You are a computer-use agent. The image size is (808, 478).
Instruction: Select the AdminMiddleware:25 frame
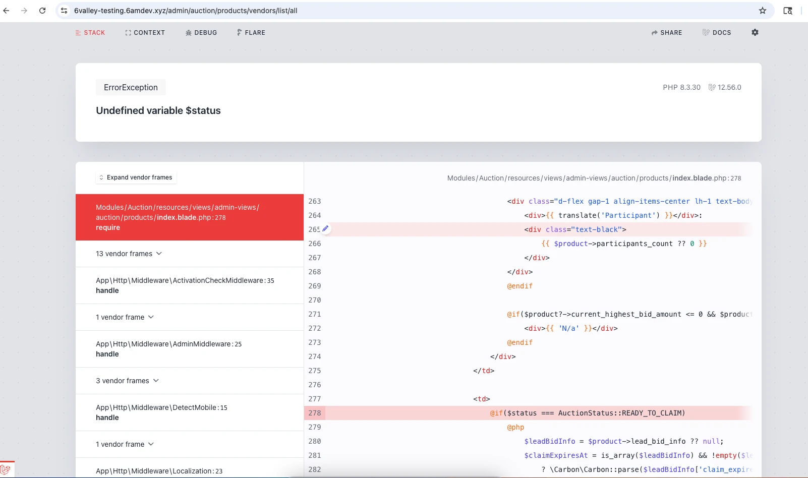tap(190, 349)
